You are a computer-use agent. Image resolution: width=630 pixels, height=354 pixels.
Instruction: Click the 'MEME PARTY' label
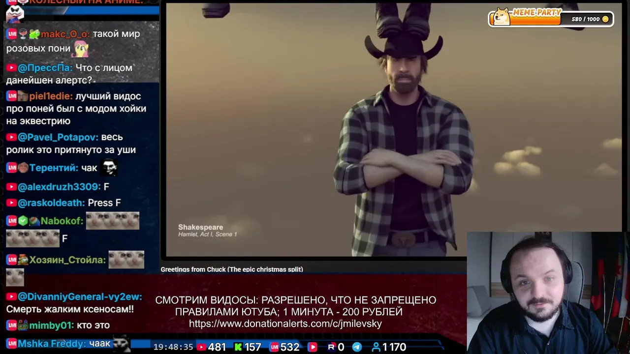[537, 12]
